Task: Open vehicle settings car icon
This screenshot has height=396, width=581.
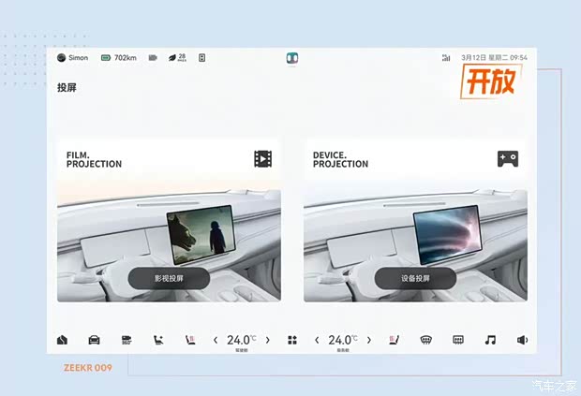Action: pos(94,340)
